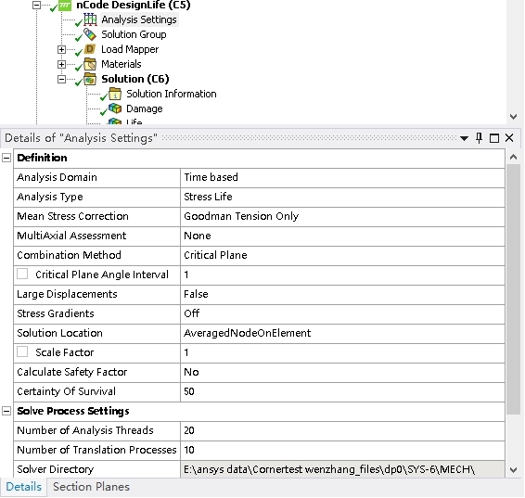Switch to the Section Planes tab
The image size is (525, 498).
tap(91, 487)
